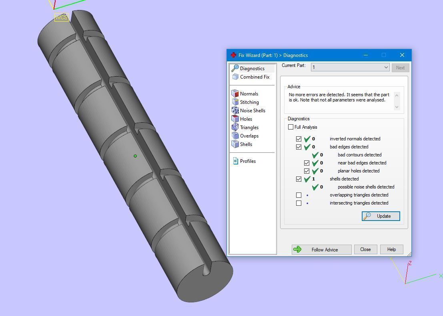Click the Diagnostics magnifier icon

tap(235, 68)
